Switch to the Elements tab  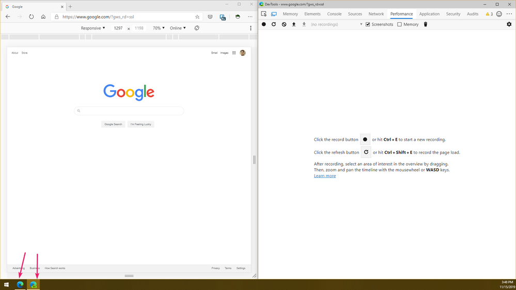[x=312, y=14]
